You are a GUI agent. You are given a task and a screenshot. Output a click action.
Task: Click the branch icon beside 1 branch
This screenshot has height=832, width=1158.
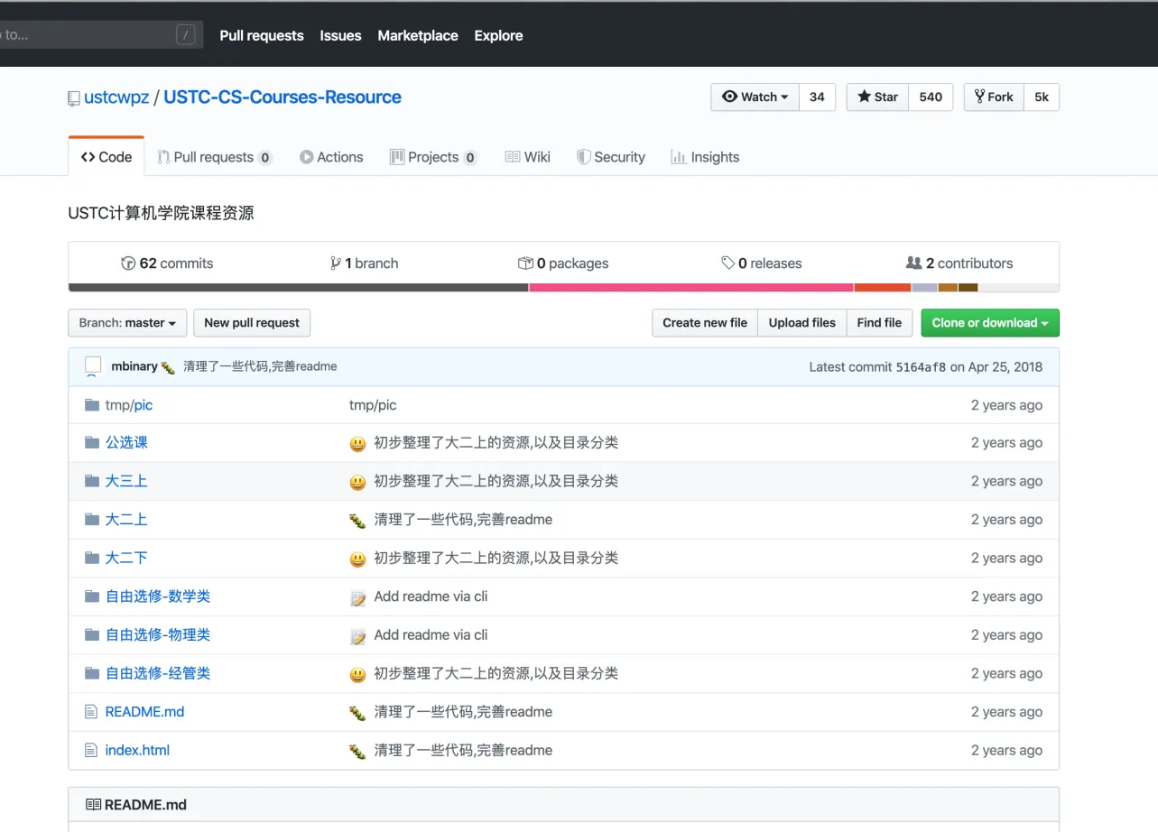pyautogui.click(x=336, y=263)
